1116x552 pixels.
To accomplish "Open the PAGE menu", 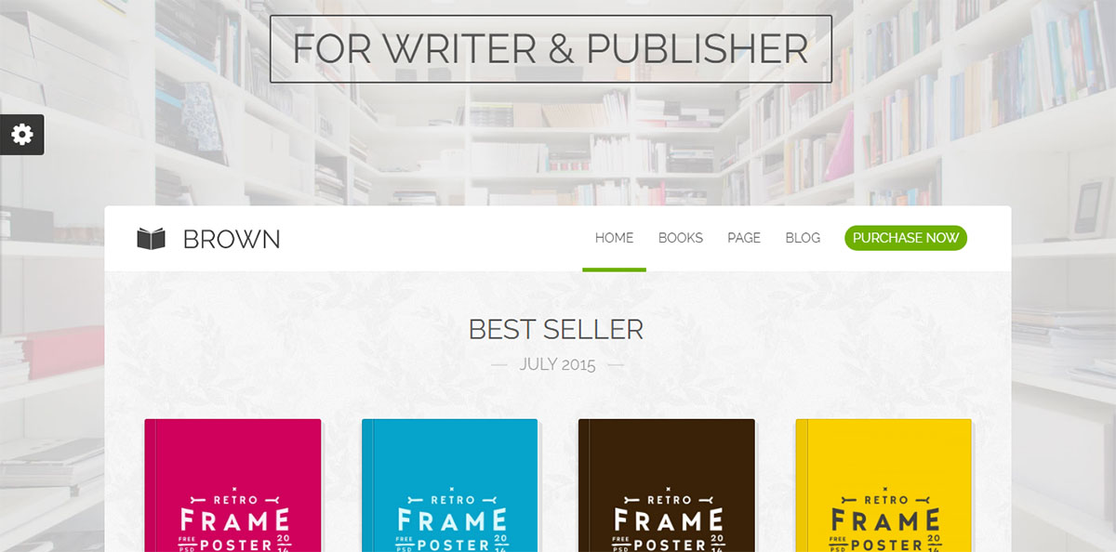I will (744, 238).
